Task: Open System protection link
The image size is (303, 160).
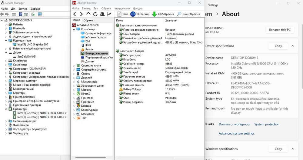Action: coord(267,124)
